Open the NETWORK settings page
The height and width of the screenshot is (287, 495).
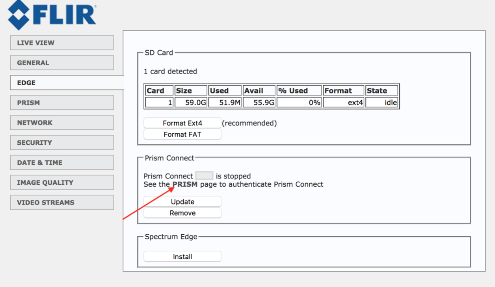[62, 123]
